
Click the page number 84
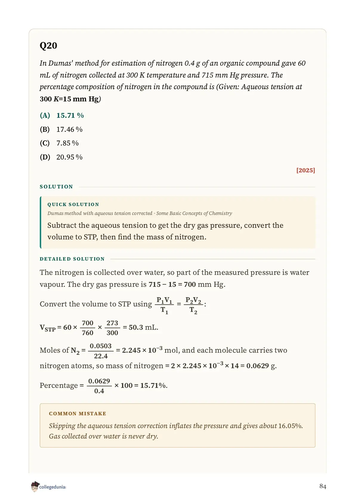pos(323,486)
